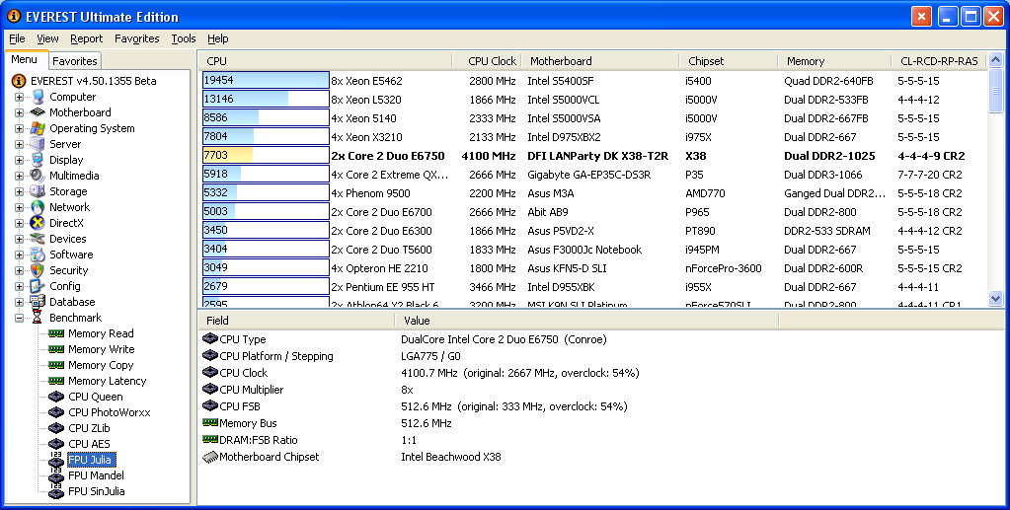Image resolution: width=1010 pixels, height=510 pixels.
Task: Click the Operating System Windows-flag icon
Action: coord(38,128)
